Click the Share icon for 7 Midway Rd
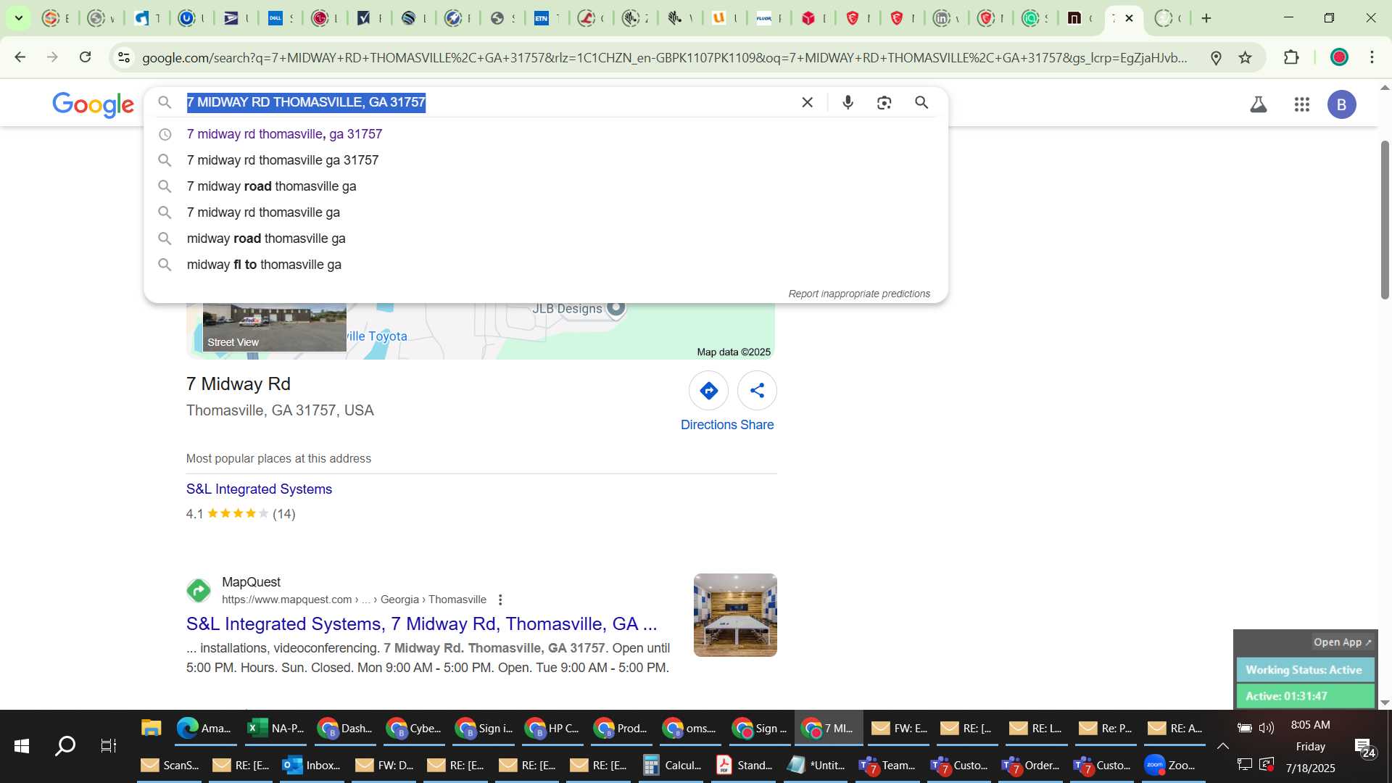The height and width of the screenshot is (783, 1392). (757, 391)
